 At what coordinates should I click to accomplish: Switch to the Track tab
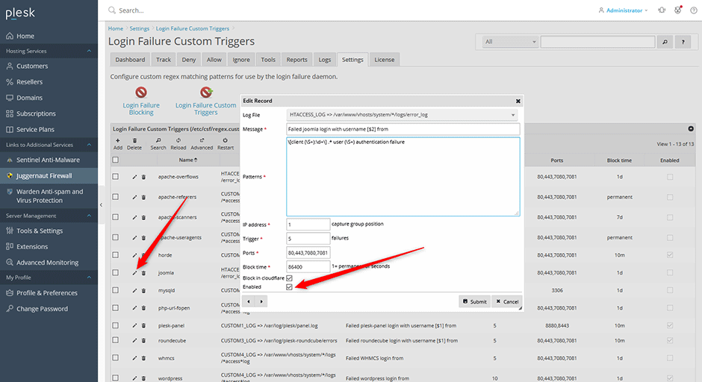pos(164,60)
